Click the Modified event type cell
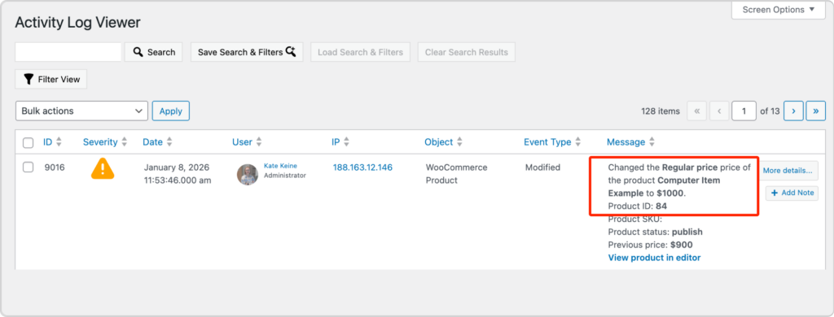Screen dimensions: 834x317 point(543,167)
